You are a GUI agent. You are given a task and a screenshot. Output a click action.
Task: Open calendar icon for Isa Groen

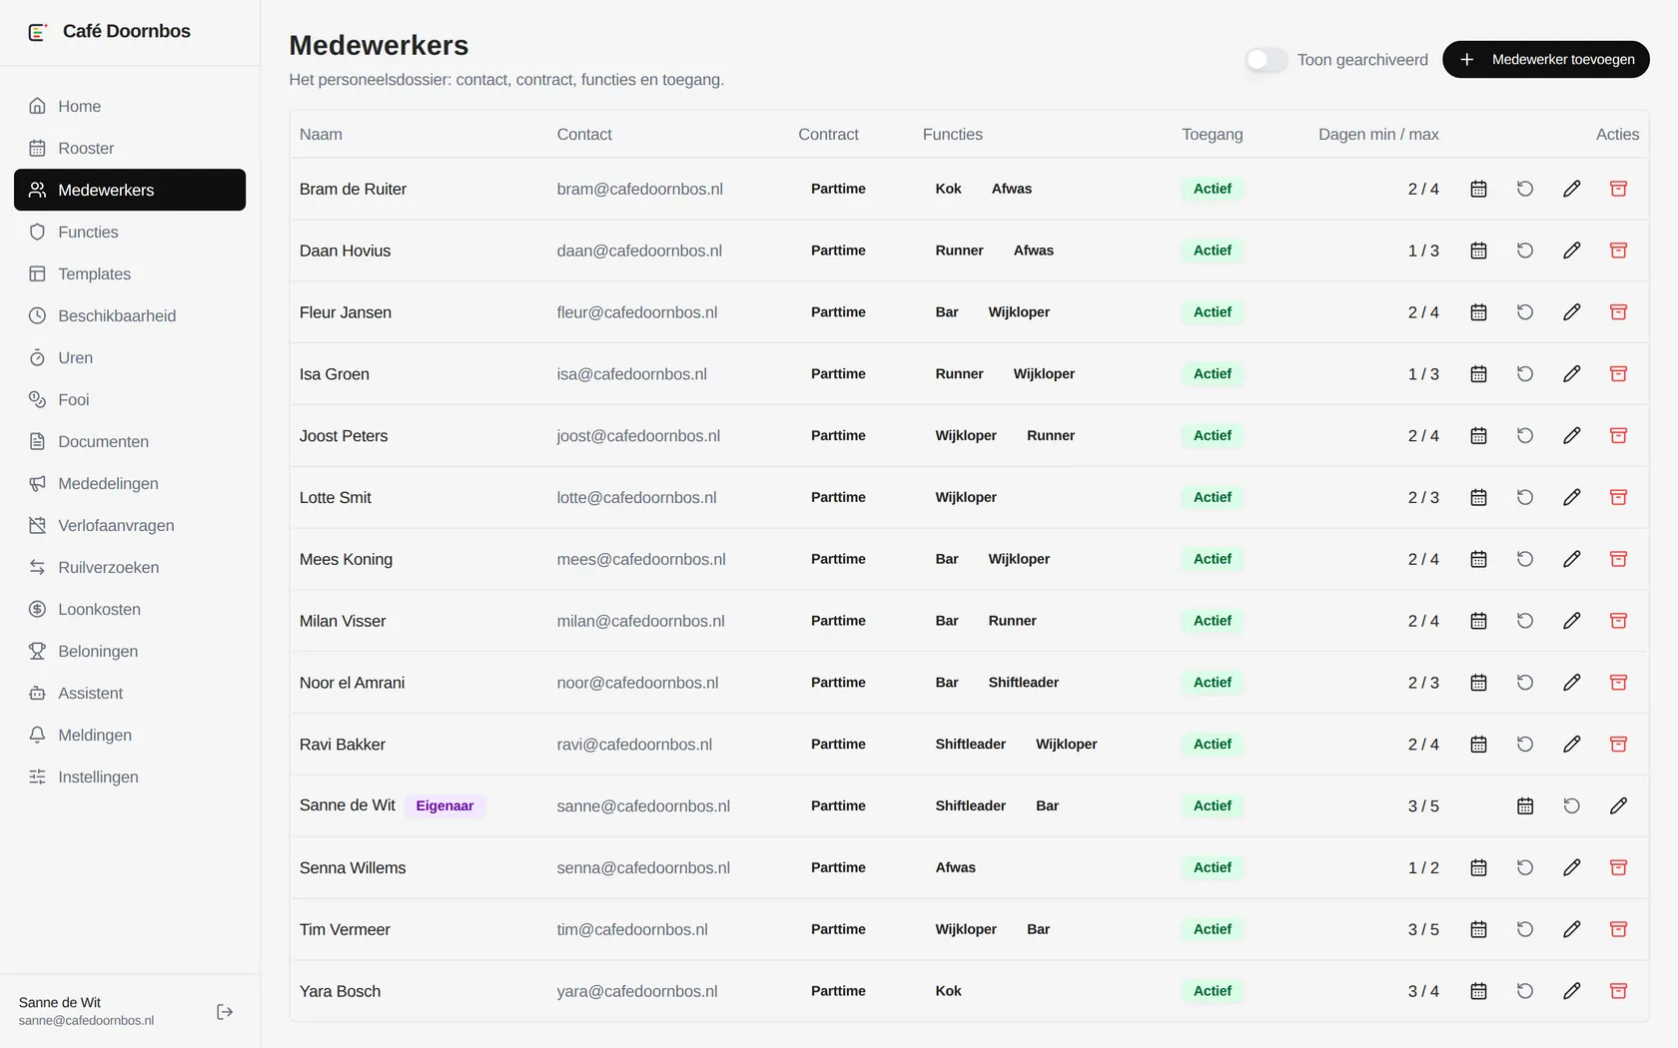point(1478,374)
